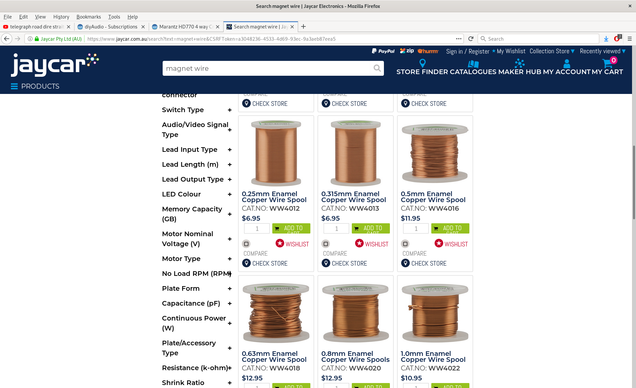This screenshot has width=636, height=388.
Task: Open Collection Store dropdown
Action: tap(552, 51)
